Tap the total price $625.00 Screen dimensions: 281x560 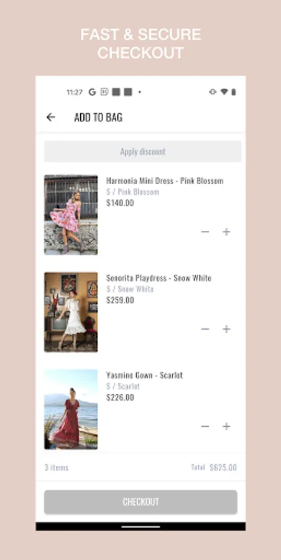click(223, 467)
